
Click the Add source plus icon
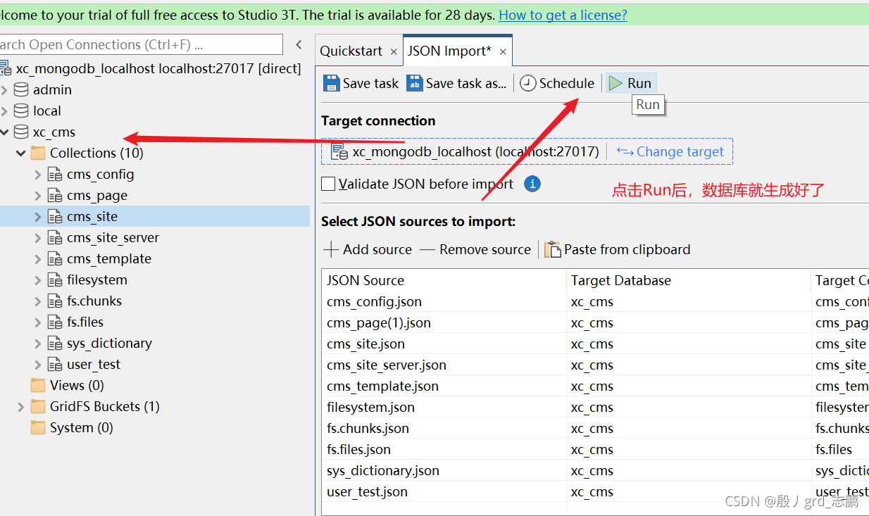click(x=331, y=249)
